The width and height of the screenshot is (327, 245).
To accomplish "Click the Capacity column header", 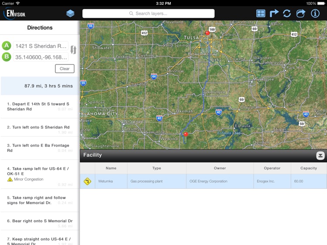I will click(309, 168).
